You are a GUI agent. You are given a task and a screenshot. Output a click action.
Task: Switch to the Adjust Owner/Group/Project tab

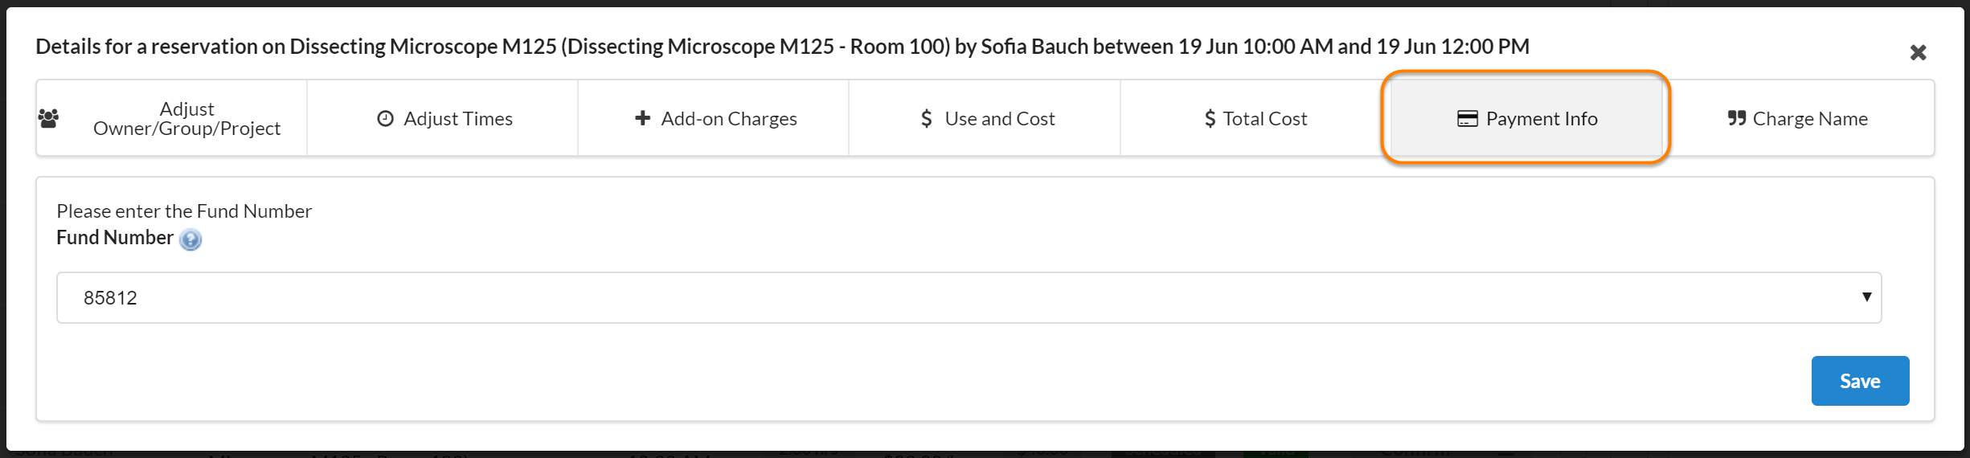[x=186, y=119]
